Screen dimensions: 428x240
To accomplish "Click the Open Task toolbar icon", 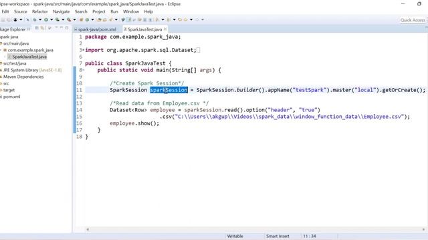I will 105,20.
